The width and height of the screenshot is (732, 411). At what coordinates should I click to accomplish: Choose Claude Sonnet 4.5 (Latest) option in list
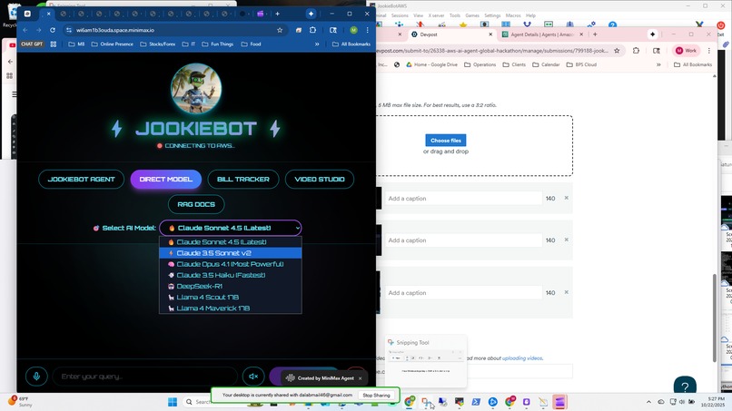(x=231, y=242)
